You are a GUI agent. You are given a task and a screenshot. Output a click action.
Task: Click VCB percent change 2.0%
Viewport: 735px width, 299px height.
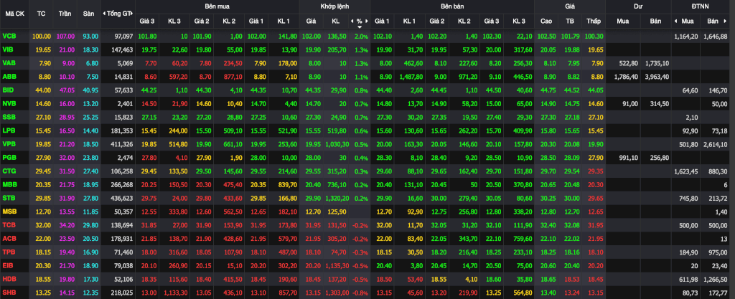click(x=362, y=36)
